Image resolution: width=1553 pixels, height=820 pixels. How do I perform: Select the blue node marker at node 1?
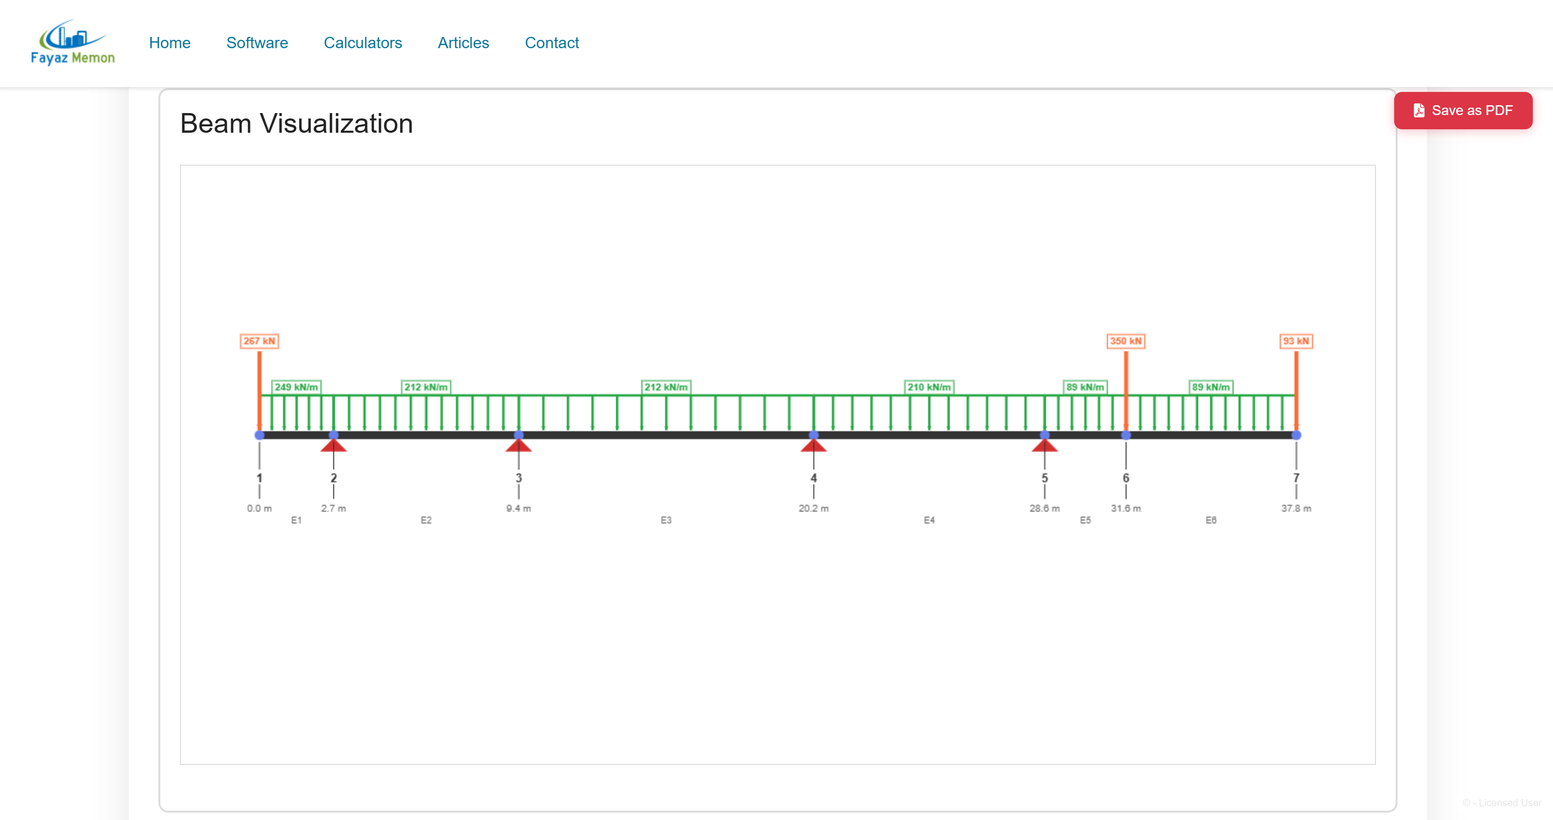259,435
